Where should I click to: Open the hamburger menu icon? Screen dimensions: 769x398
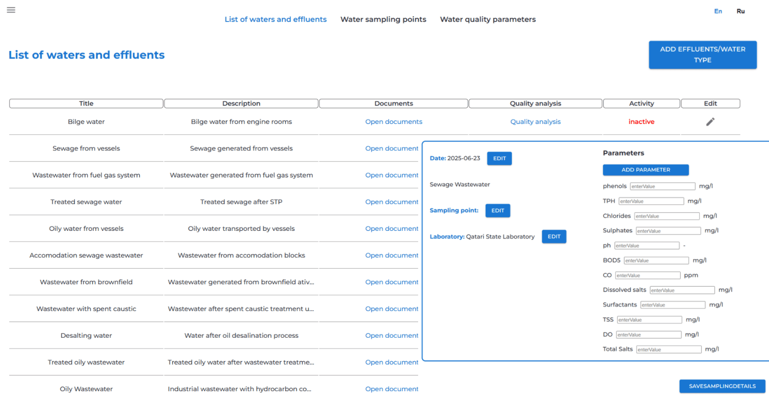(11, 10)
